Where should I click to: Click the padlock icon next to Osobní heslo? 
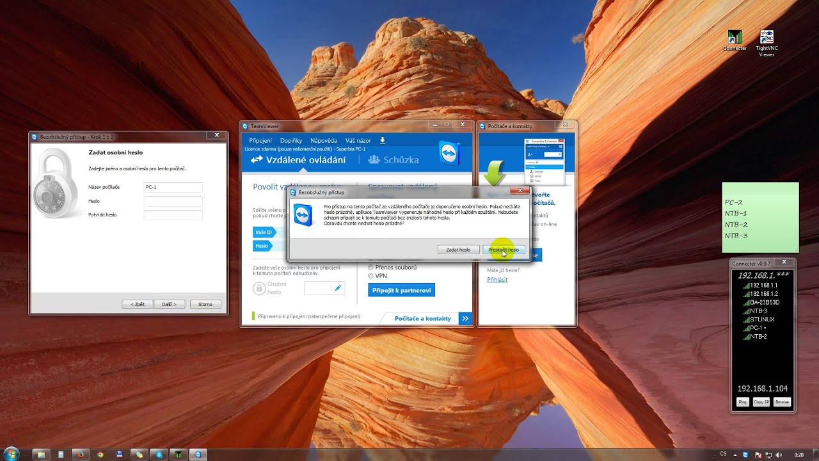259,288
